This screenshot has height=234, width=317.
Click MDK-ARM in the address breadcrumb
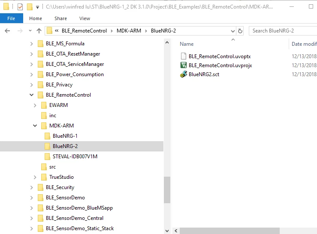[x=129, y=31]
